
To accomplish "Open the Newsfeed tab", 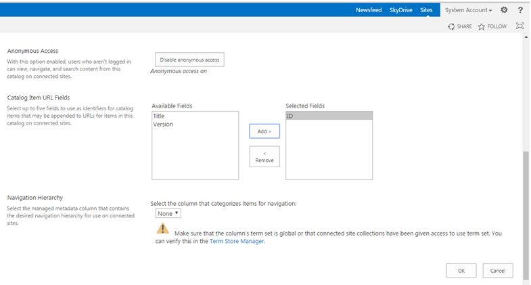I will pyautogui.click(x=369, y=10).
